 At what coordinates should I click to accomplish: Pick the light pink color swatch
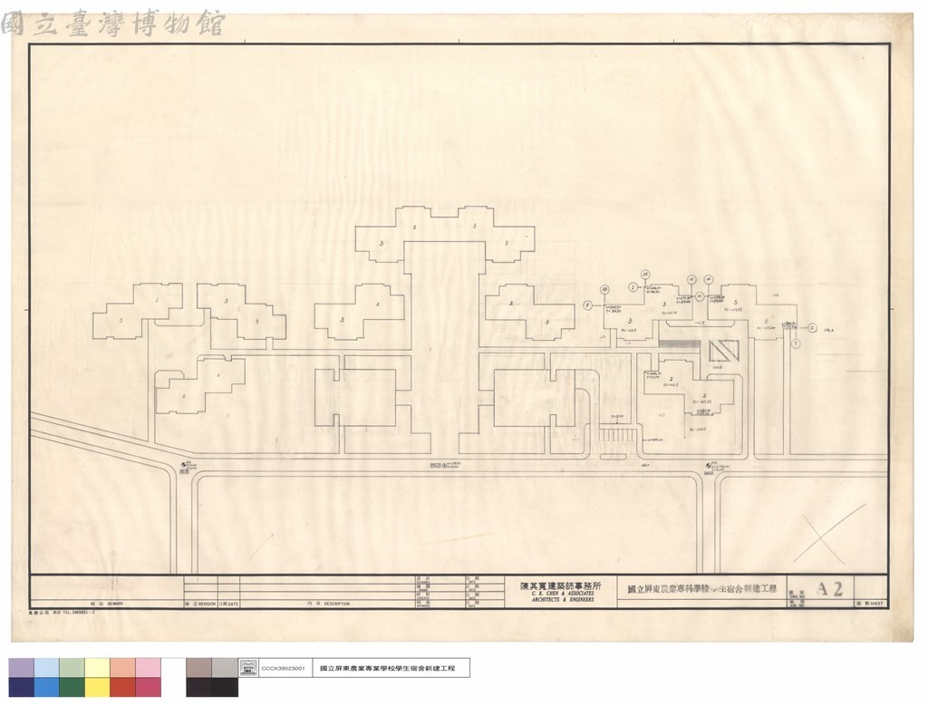point(149,668)
